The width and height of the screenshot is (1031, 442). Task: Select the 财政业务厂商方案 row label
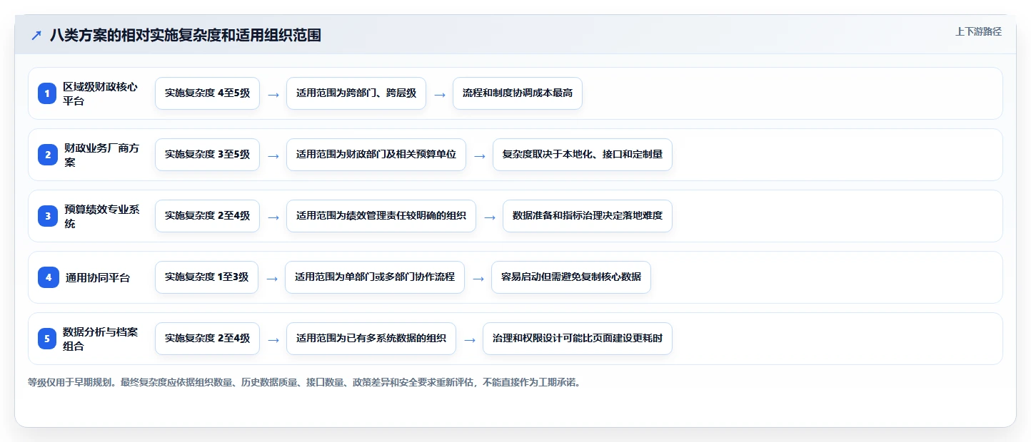[x=101, y=155]
